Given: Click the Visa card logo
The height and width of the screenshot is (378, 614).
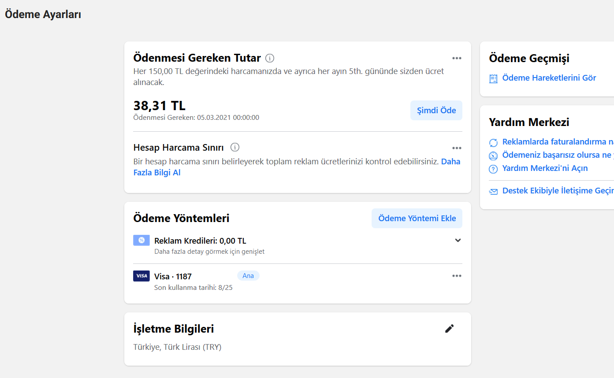Looking at the screenshot, I should pos(141,276).
